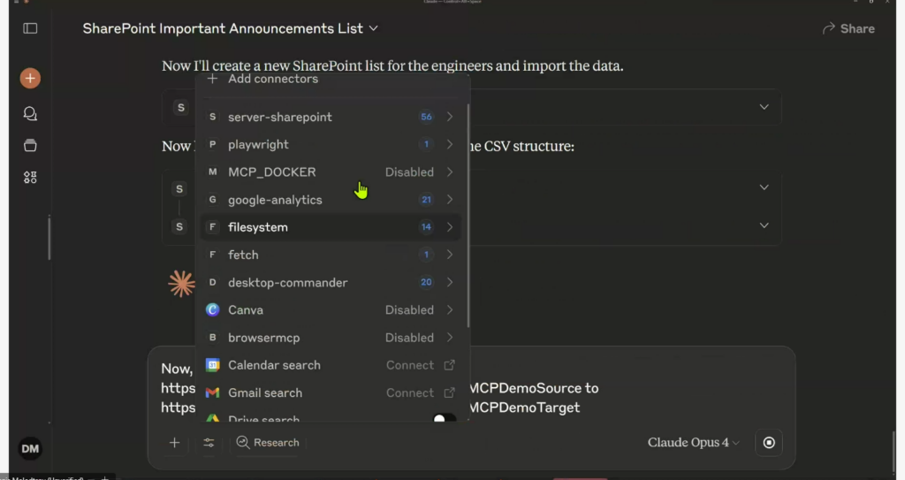The width and height of the screenshot is (905, 480).
Task: Start a new chat with orange plus
Action: [x=30, y=78]
